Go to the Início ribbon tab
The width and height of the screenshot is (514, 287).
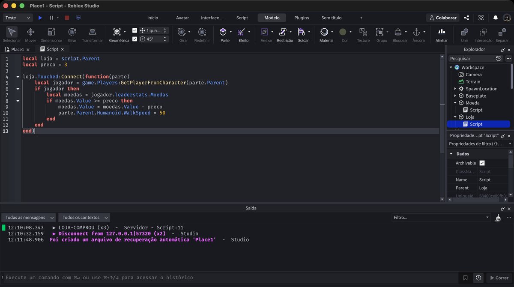[x=152, y=18]
